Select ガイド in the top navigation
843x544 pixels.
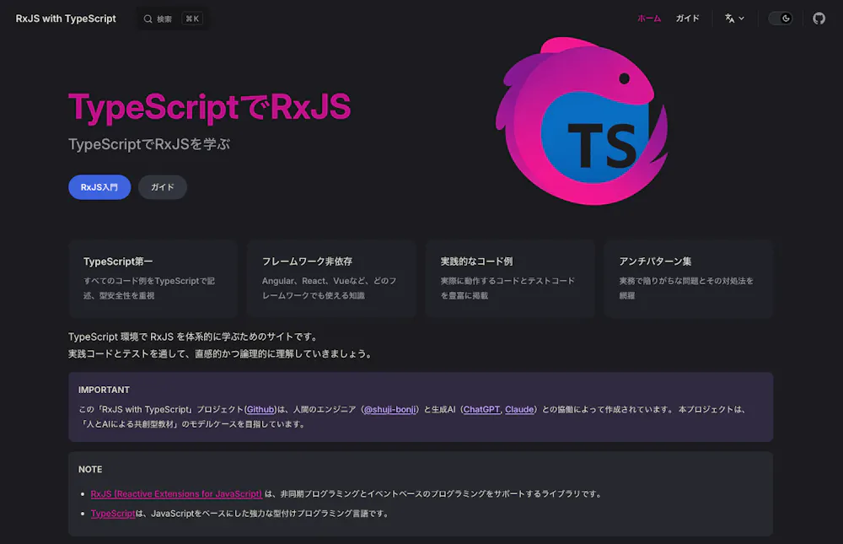[x=687, y=19]
